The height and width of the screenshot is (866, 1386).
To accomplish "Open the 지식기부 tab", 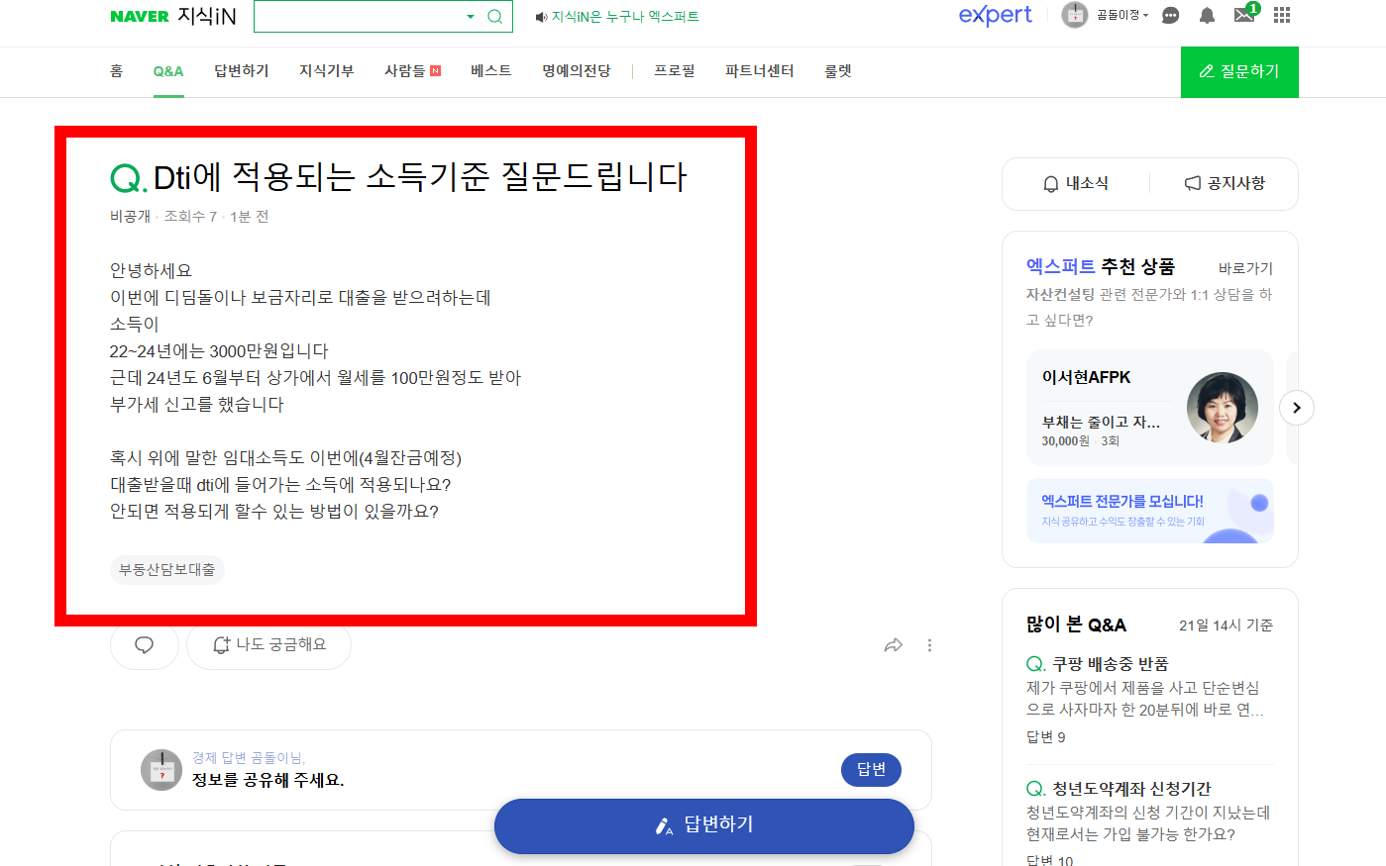I will point(327,71).
